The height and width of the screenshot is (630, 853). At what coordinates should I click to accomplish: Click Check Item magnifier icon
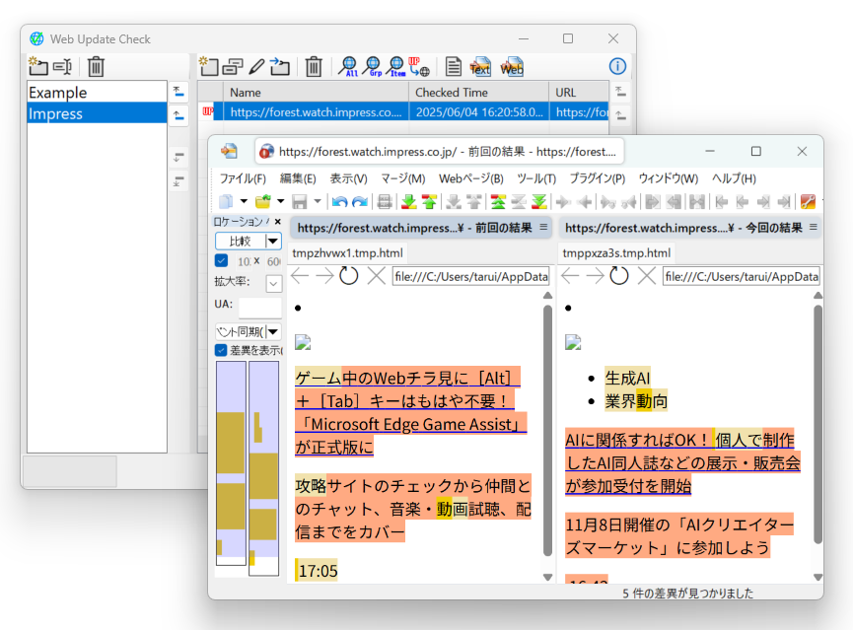(x=396, y=66)
